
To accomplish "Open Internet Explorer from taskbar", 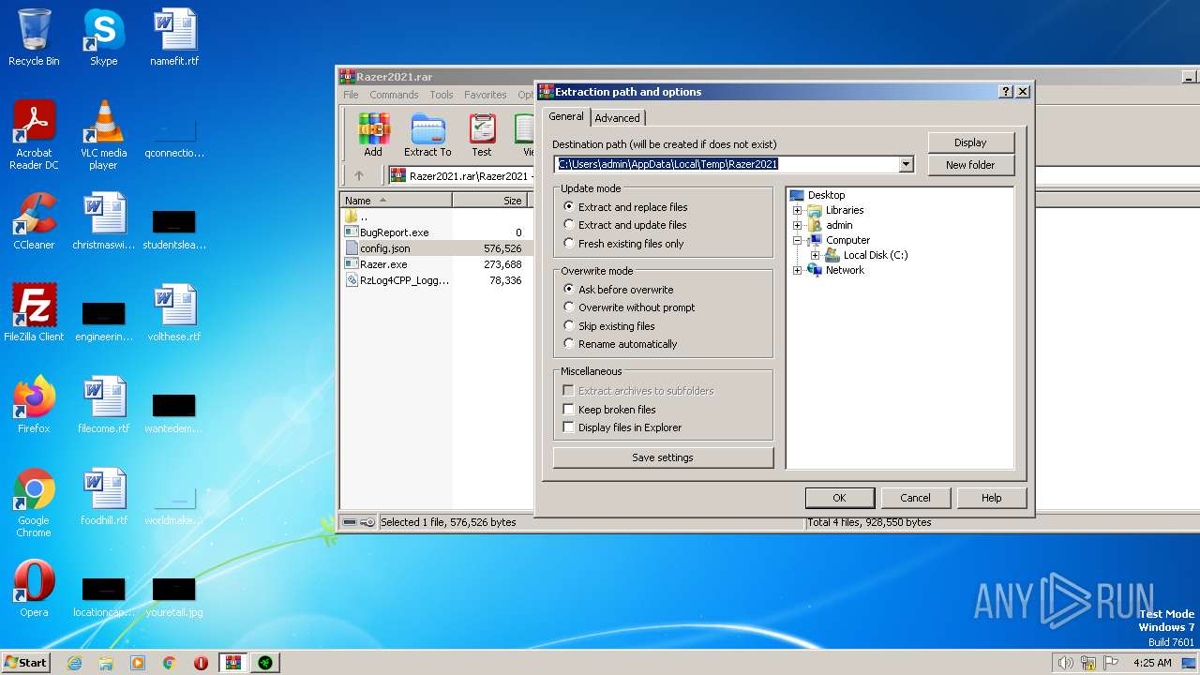I will coord(75,663).
